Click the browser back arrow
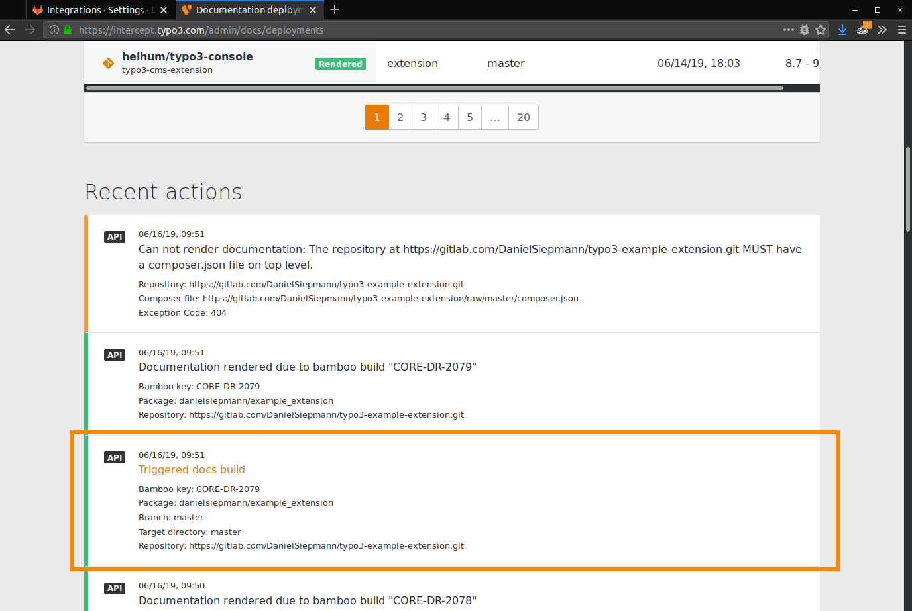This screenshot has height=611, width=912. click(10, 30)
